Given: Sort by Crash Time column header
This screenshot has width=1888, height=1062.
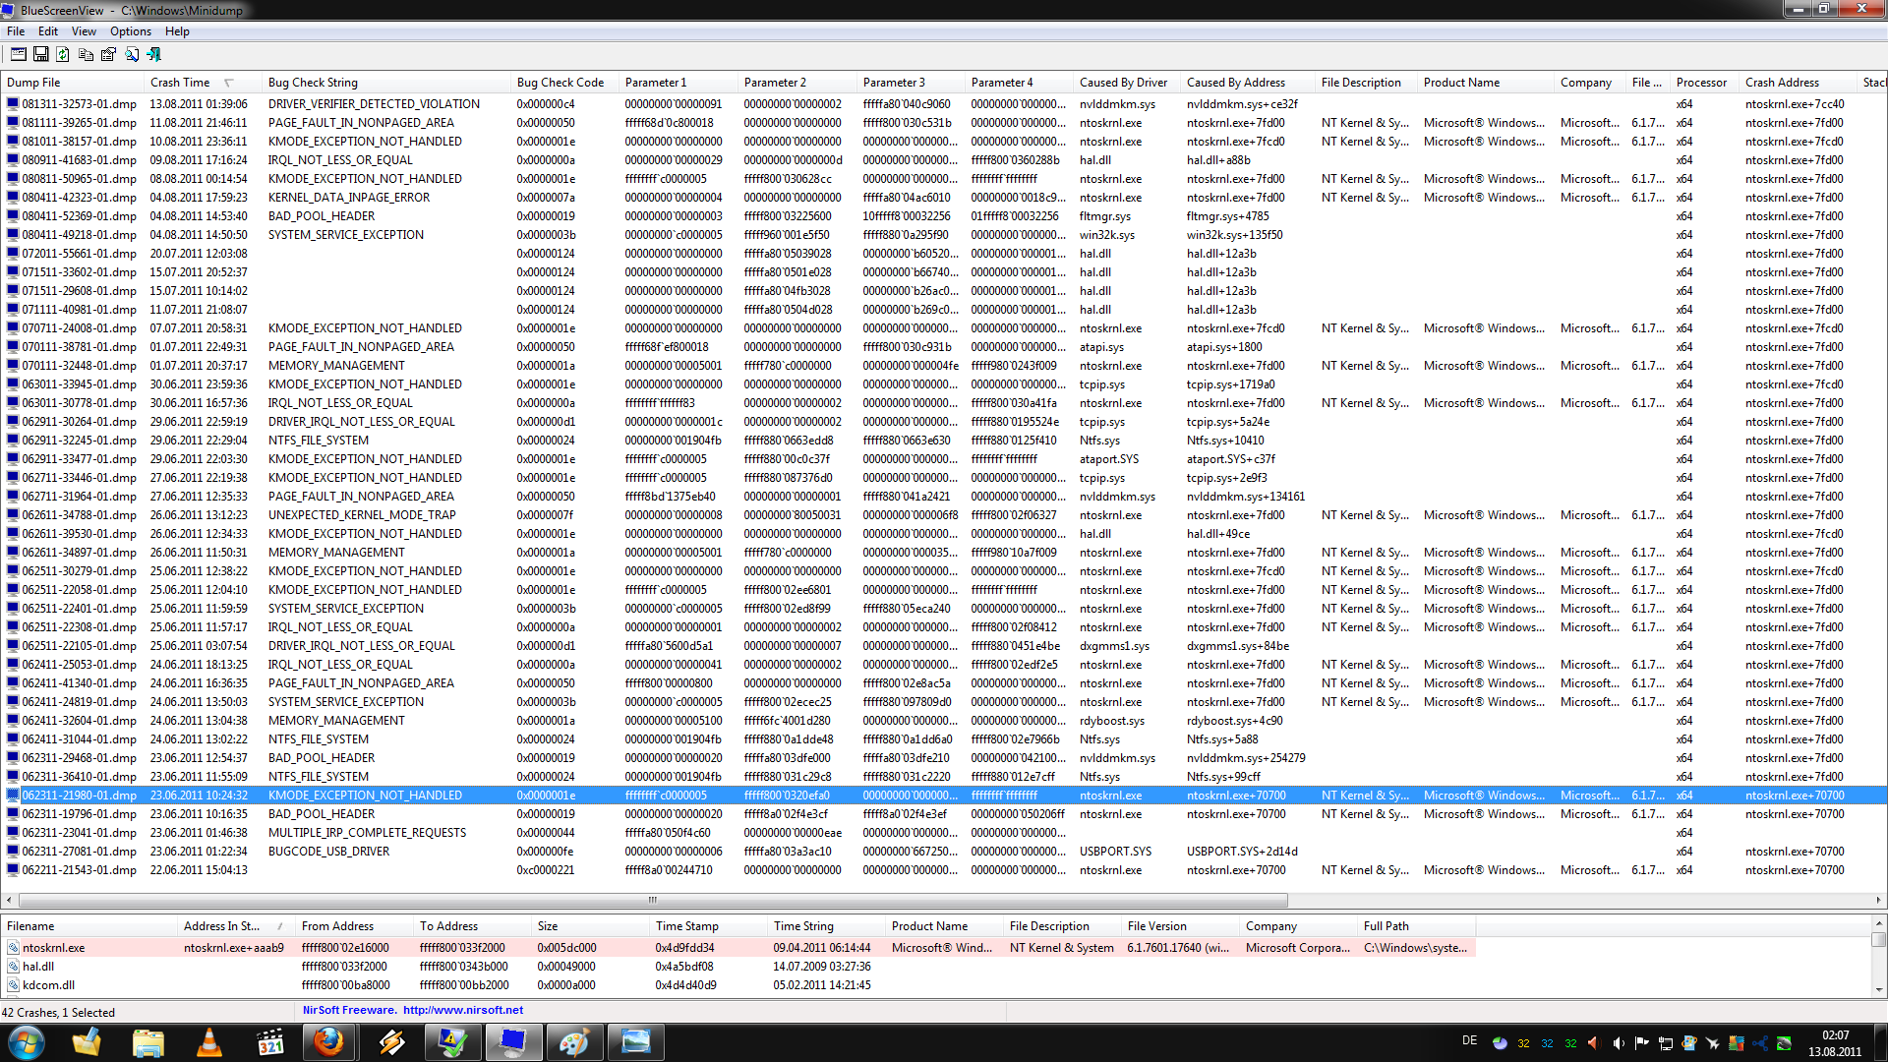Looking at the screenshot, I should click(180, 83).
